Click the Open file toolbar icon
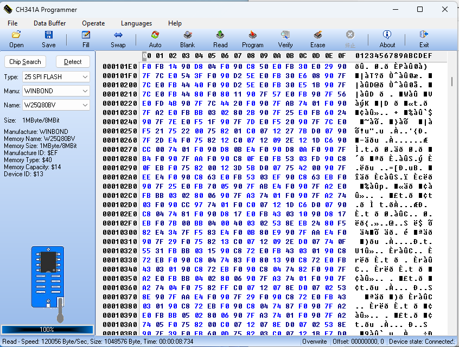 (x=16, y=38)
